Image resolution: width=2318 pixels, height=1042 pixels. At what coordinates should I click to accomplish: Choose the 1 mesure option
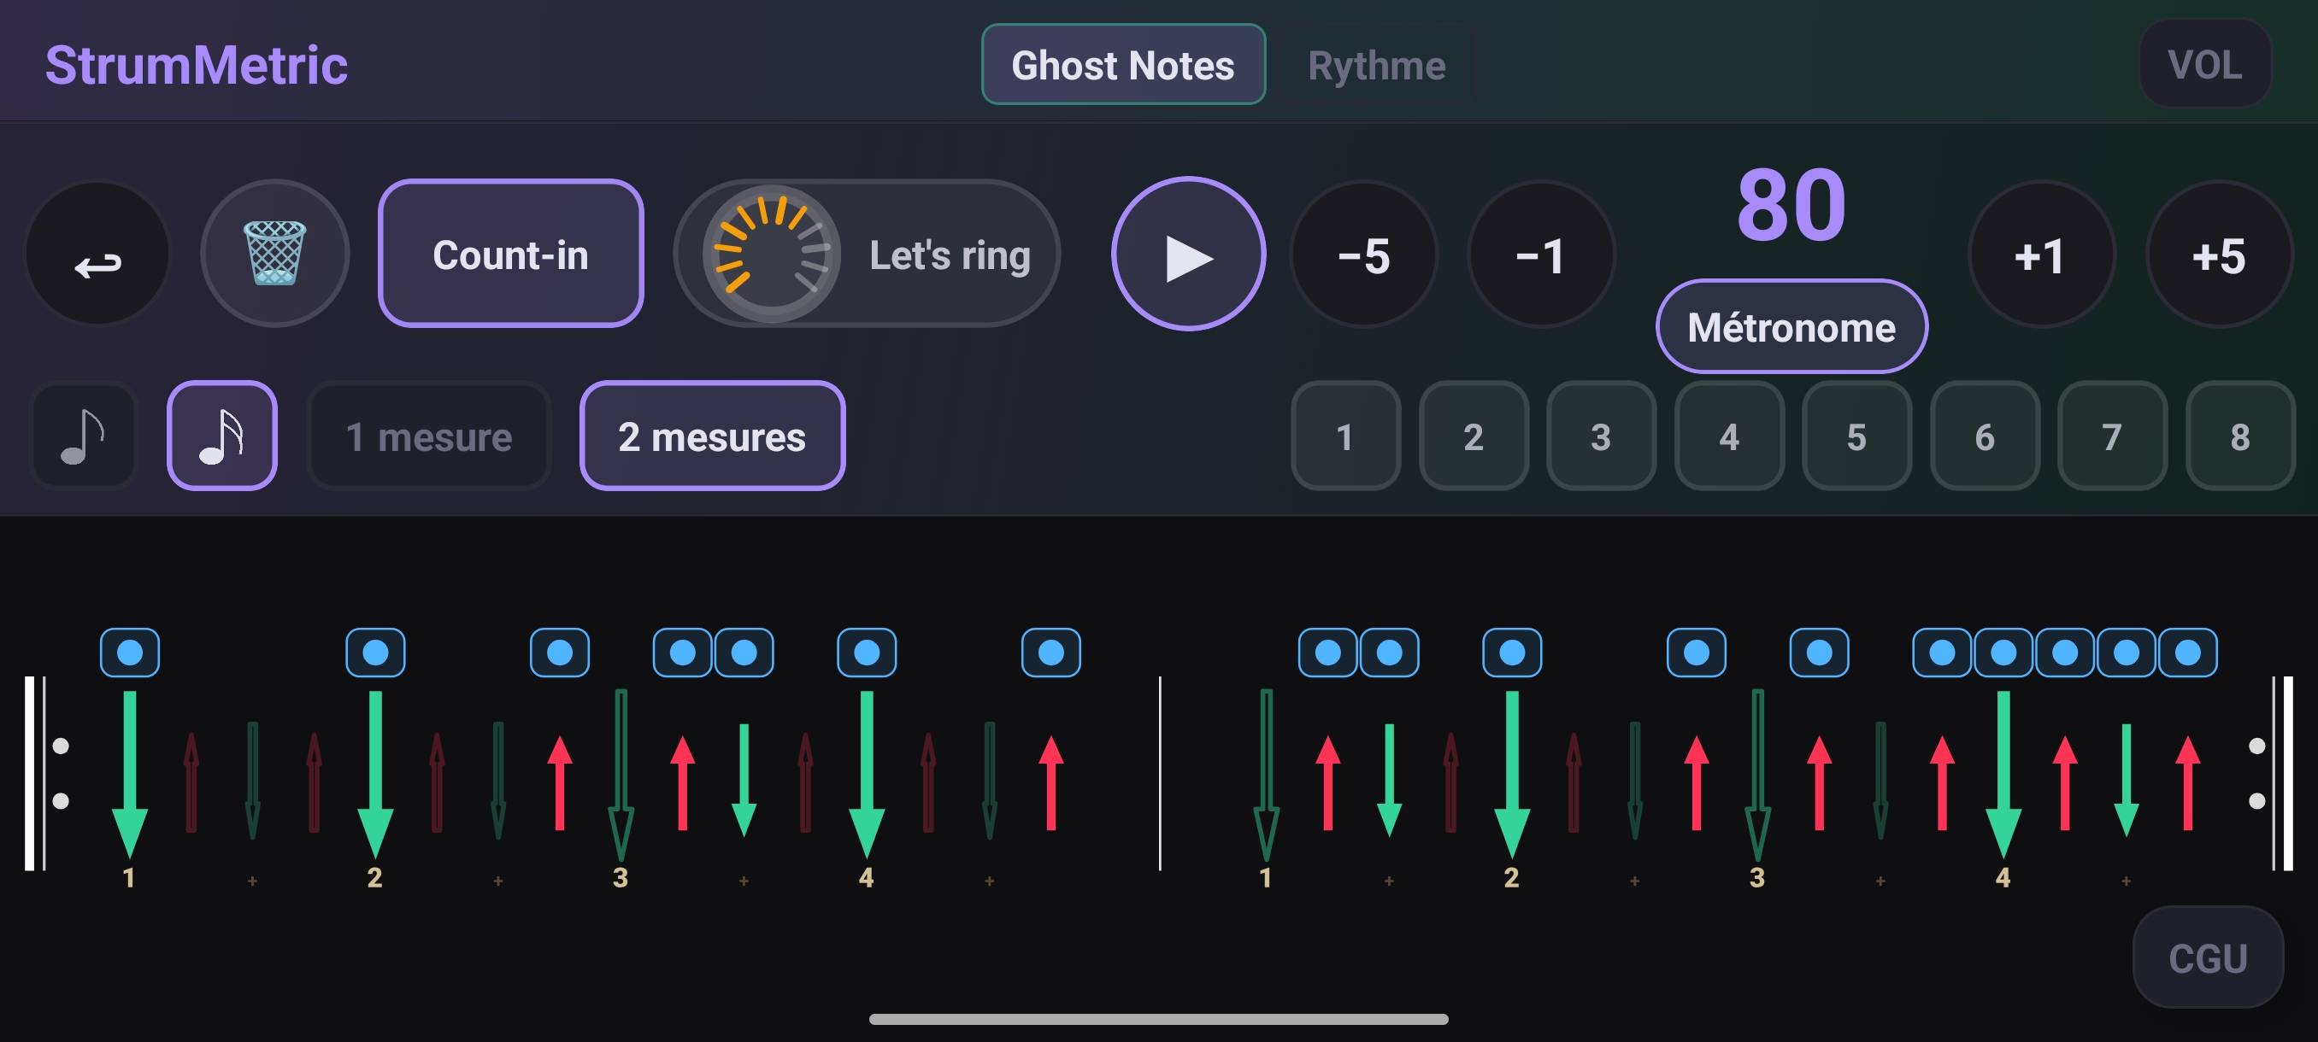click(x=428, y=437)
